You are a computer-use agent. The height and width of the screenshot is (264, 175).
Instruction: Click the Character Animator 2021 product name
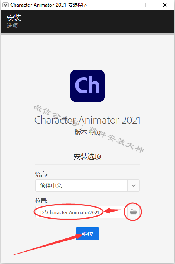click(87, 120)
